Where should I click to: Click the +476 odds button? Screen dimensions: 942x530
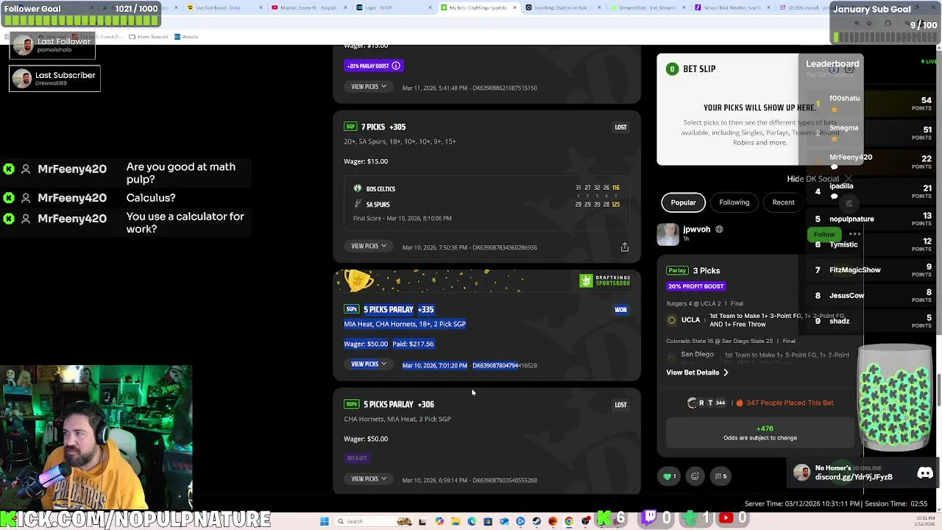tap(759, 433)
